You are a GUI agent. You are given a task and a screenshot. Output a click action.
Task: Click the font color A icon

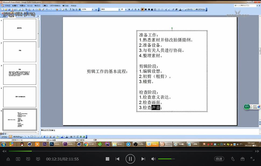180,10
